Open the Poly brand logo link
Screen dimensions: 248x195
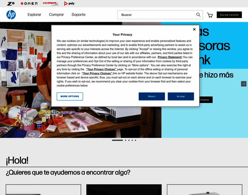pos(69,4)
